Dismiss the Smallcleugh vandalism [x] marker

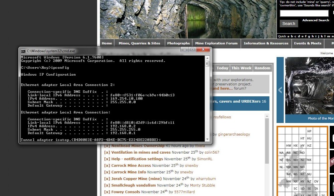point(107,185)
